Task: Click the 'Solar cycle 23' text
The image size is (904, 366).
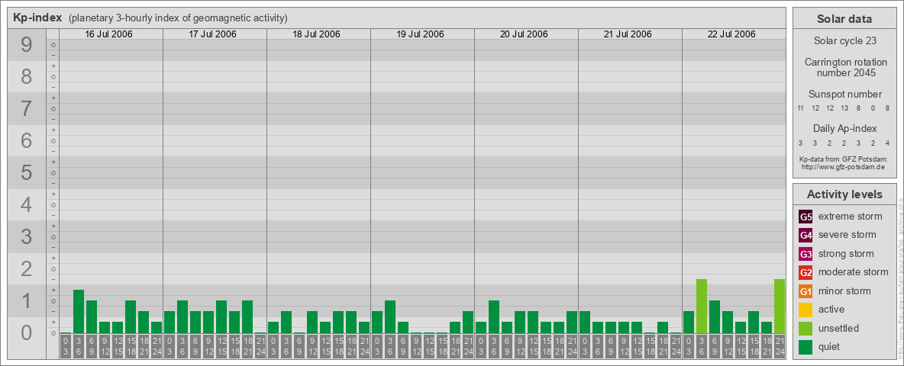Action: [x=844, y=41]
